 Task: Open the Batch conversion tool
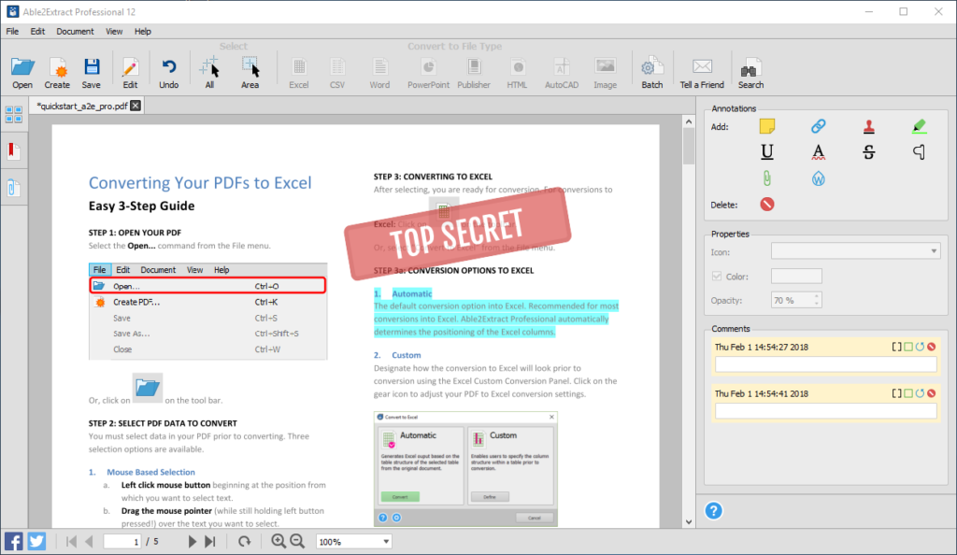651,73
